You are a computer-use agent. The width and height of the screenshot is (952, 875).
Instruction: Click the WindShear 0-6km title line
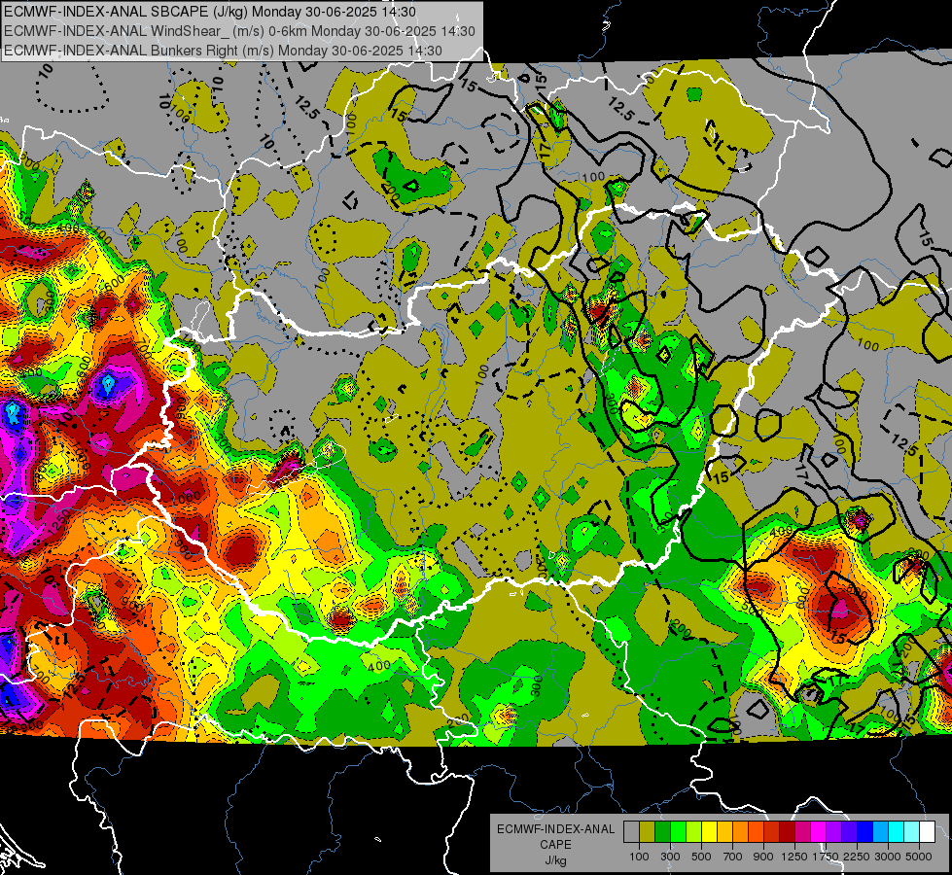(239, 31)
